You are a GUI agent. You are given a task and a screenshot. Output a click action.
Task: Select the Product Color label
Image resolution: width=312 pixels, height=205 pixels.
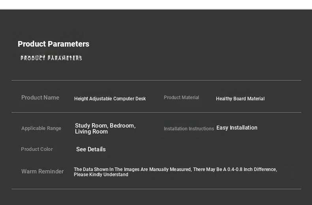[x=37, y=149]
